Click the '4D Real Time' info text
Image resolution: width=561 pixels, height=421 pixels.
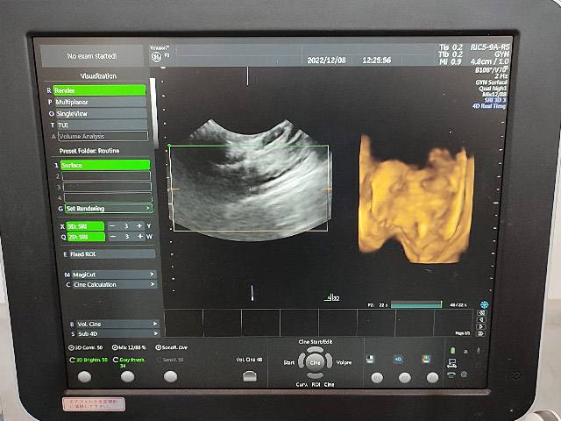(x=489, y=106)
